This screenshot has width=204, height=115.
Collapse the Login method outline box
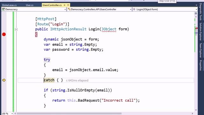click(x=16, y=29)
